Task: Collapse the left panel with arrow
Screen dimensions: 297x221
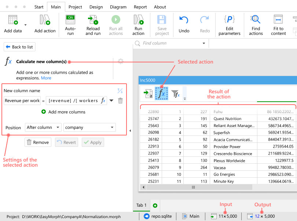Action: click(x=130, y=131)
